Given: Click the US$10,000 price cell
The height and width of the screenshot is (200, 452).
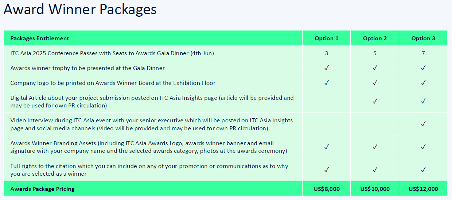Looking at the screenshot, I should tap(375, 189).
